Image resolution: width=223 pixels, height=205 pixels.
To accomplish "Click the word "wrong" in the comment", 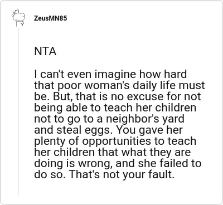I will tap(95, 164).
